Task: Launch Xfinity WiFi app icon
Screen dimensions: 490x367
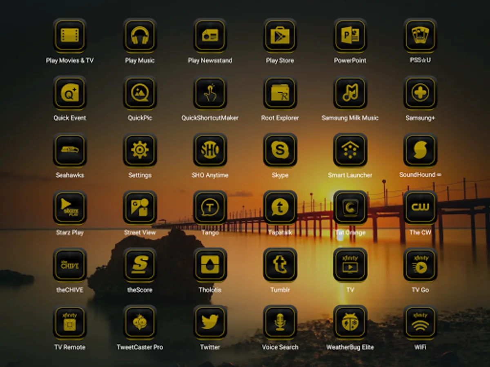Action: point(420,323)
